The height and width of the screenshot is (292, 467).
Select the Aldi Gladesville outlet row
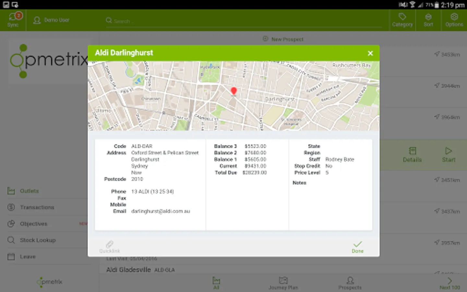click(140, 270)
